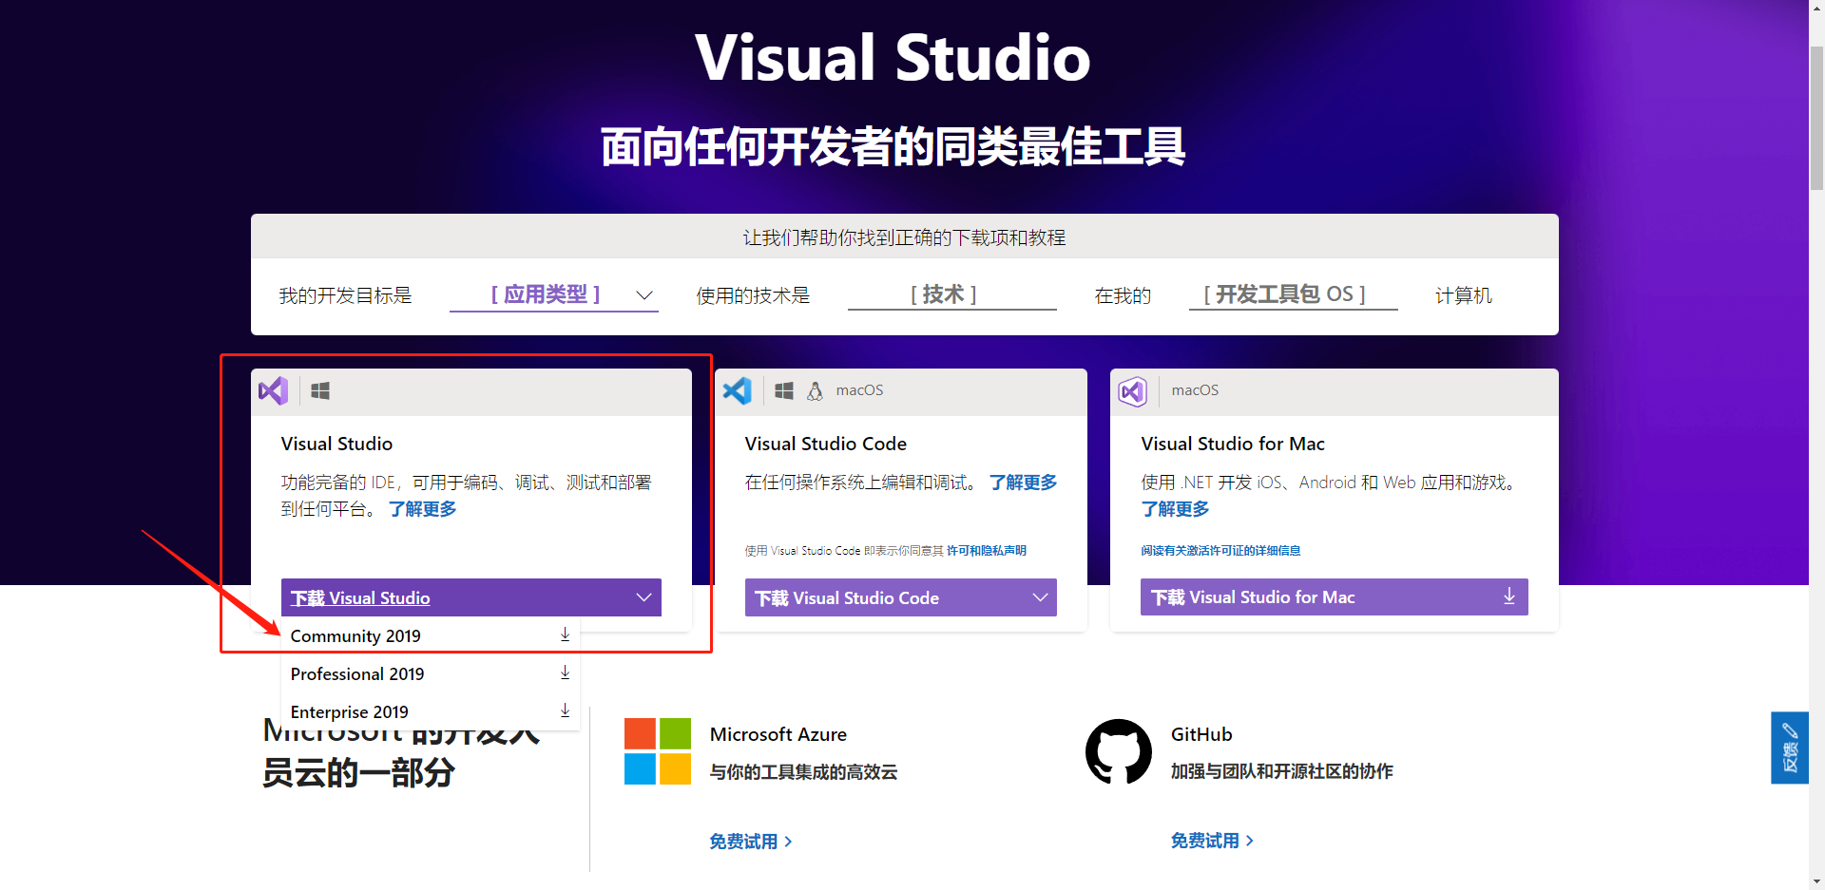This screenshot has height=890, width=1825.
Task: Open the feedback pencil button
Action: [x=1790, y=748]
